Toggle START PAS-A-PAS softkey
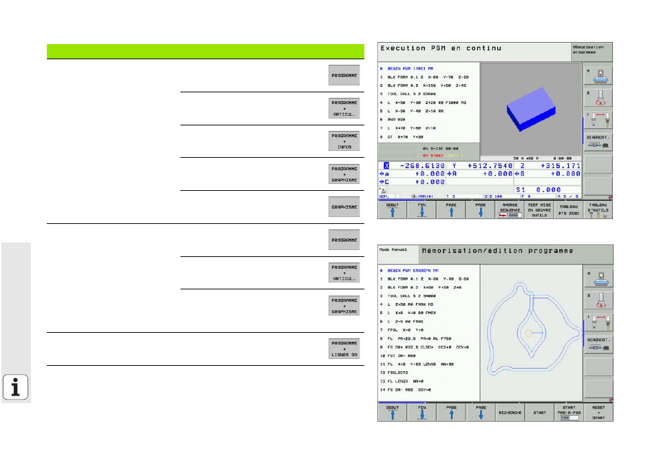Image resolution: width=657 pixels, height=463 pixels. point(569,412)
